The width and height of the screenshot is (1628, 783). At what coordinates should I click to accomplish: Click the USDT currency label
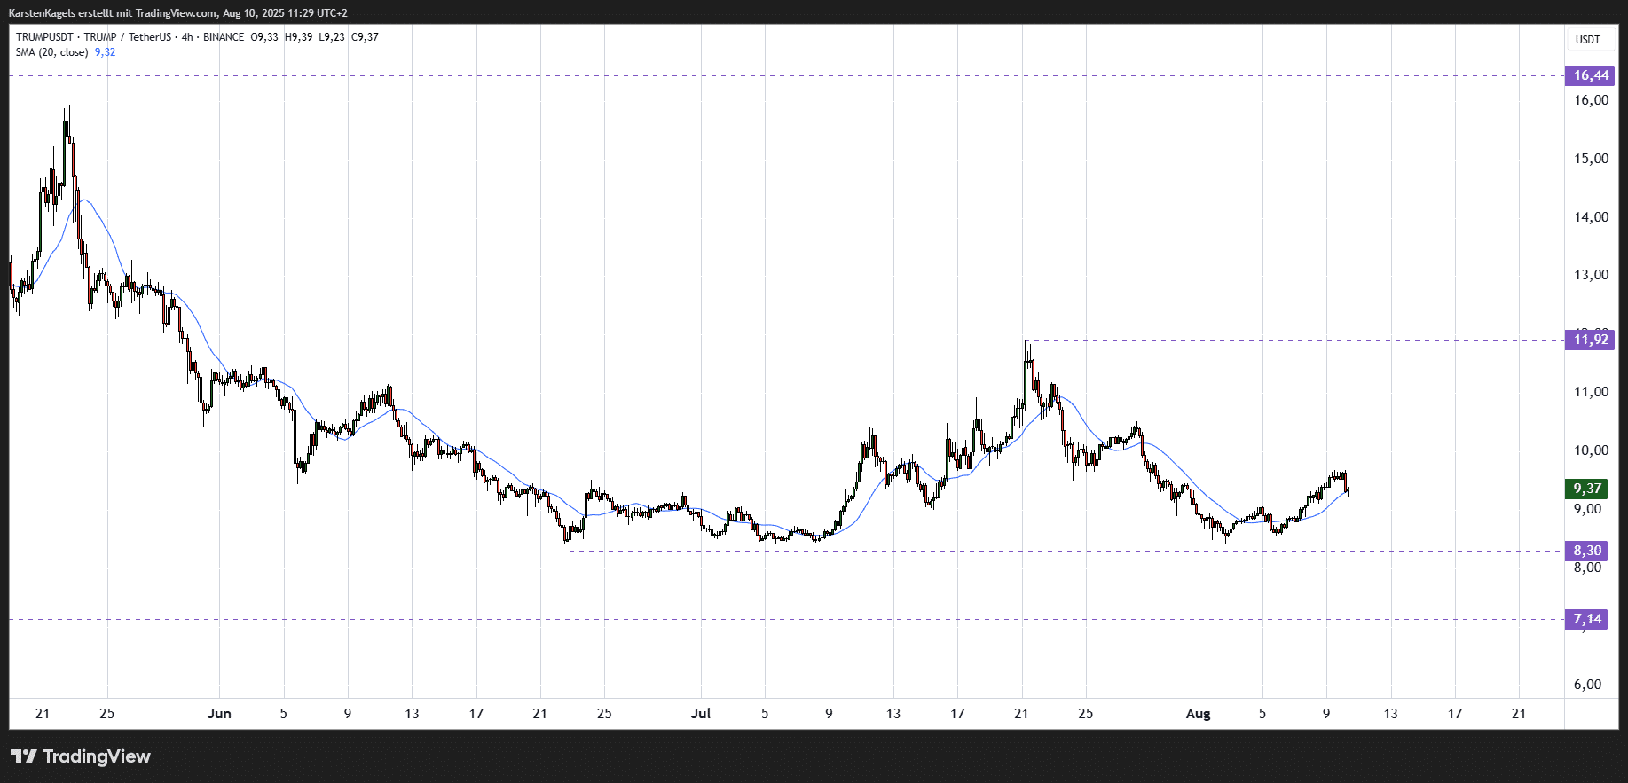coord(1587,40)
